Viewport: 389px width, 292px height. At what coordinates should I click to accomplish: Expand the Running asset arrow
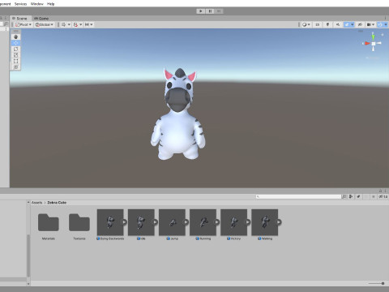pos(217,222)
